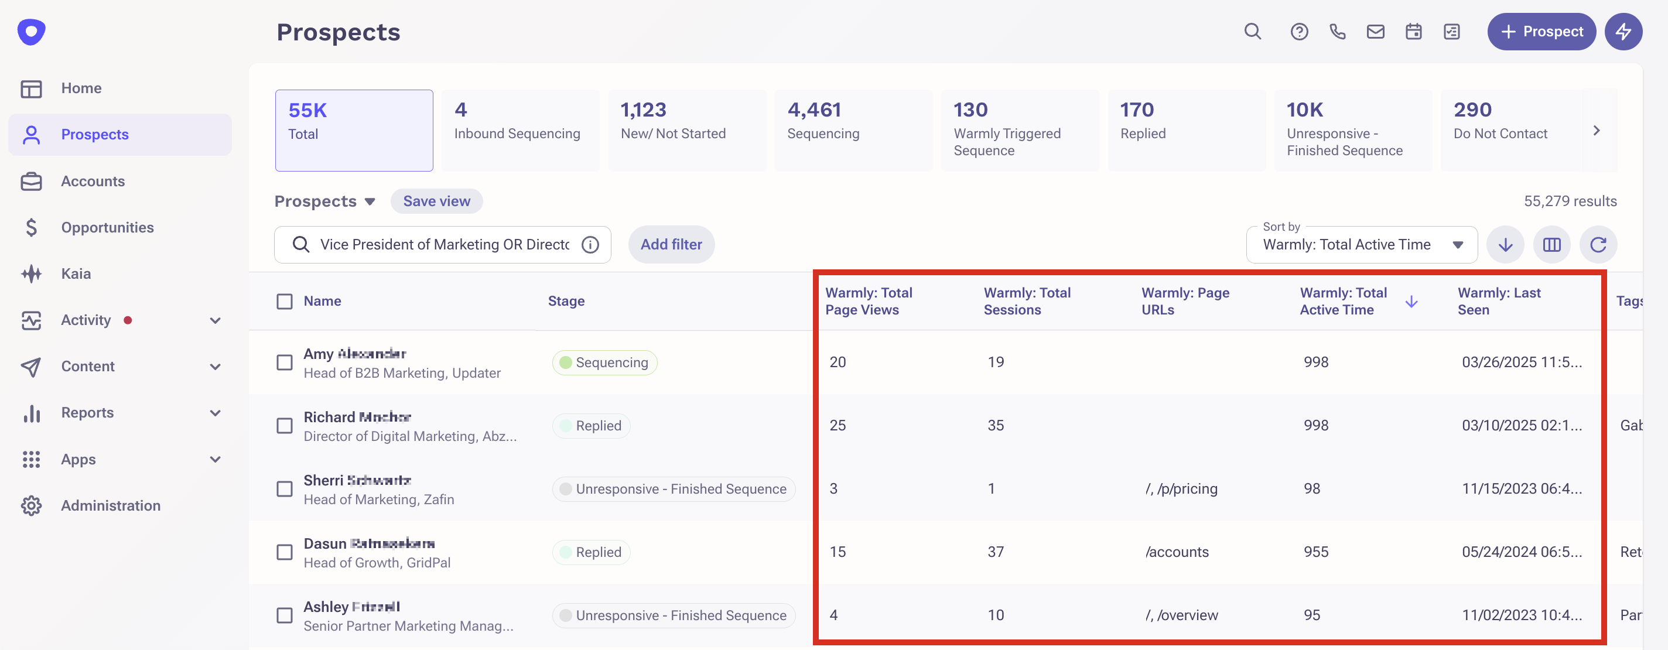Screen dimensions: 1668x650
Task: Open the column chooser icon
Action: (x=1551, y=245)
